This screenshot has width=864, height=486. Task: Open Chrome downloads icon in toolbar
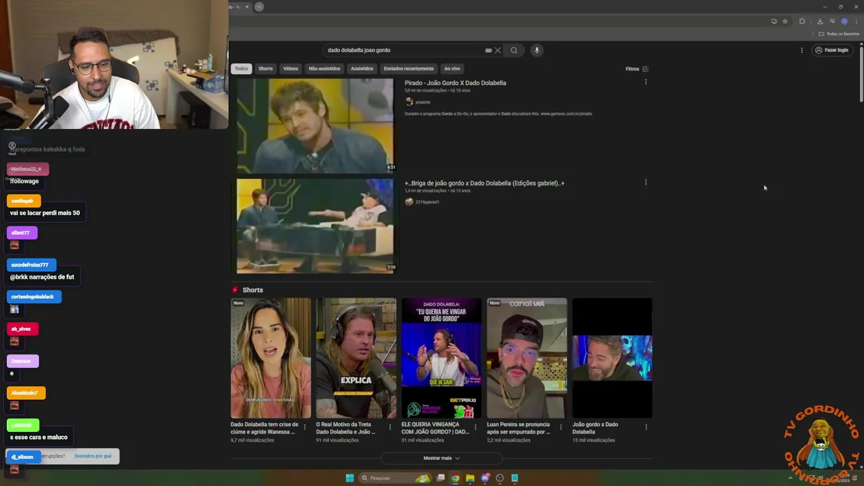pos(820,21)
